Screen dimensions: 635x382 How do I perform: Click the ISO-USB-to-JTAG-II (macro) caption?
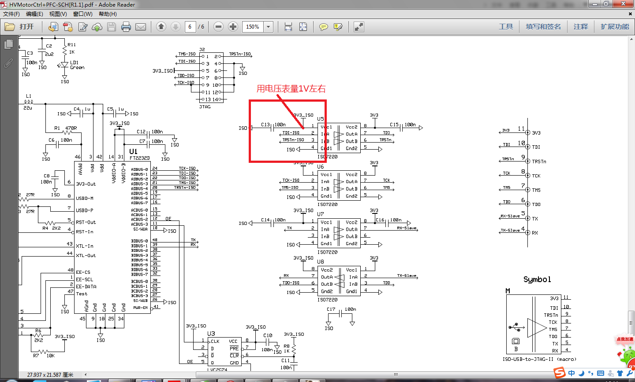[x=539, y=359]
